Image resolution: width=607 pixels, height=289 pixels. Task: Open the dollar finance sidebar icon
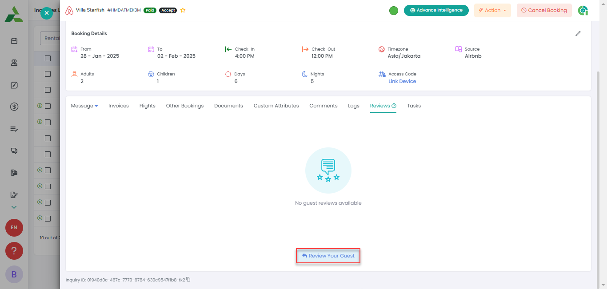(x=14, y=107)
